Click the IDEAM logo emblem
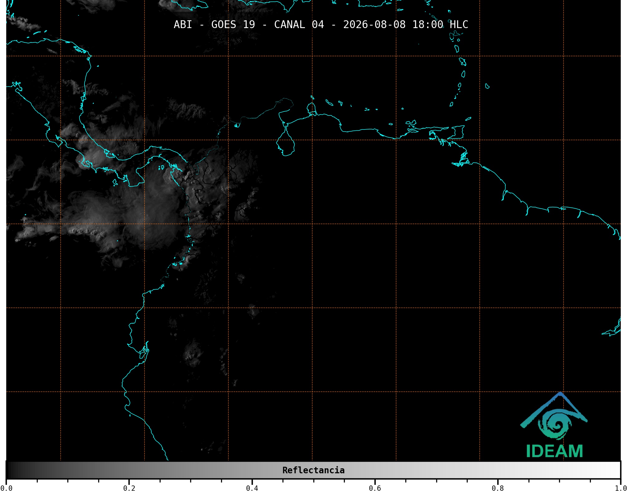 (x=554, y=416)
